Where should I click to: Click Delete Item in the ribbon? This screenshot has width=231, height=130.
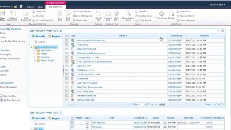click(x=80, y=20)
